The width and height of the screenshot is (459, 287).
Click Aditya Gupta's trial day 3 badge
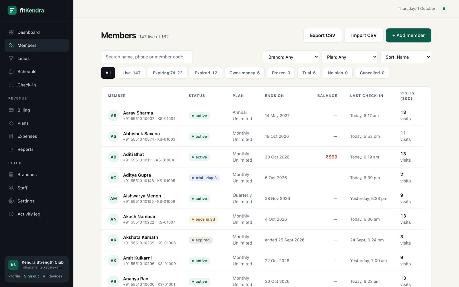point(204,178)
